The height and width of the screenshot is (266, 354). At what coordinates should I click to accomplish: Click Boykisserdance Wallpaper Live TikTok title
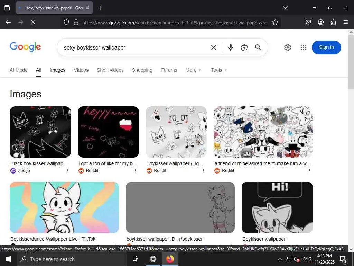coord(53,239)
